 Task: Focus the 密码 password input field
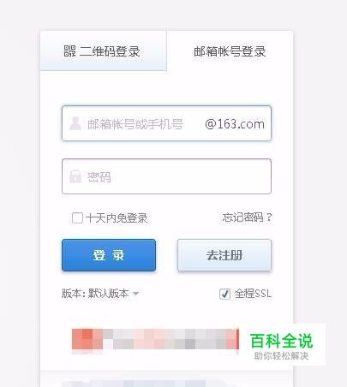tap(166, 176)
